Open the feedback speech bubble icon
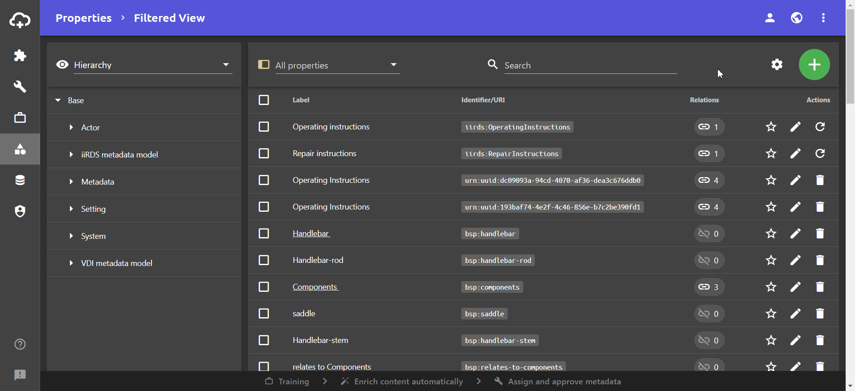 coord(20,375)
